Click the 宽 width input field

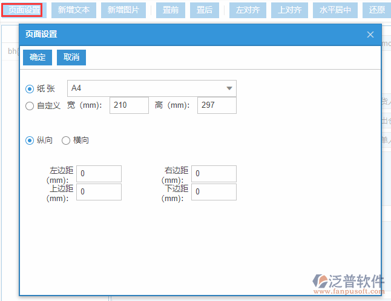tap(129, 105)
